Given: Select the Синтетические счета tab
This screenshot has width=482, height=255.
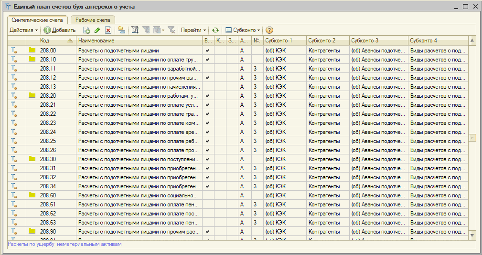Looking at the screenshot, I should click(x=37, y=20).
